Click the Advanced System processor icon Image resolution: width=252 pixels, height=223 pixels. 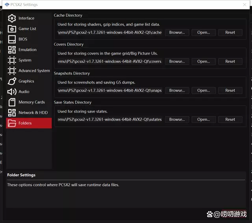[x=12, y=71]
